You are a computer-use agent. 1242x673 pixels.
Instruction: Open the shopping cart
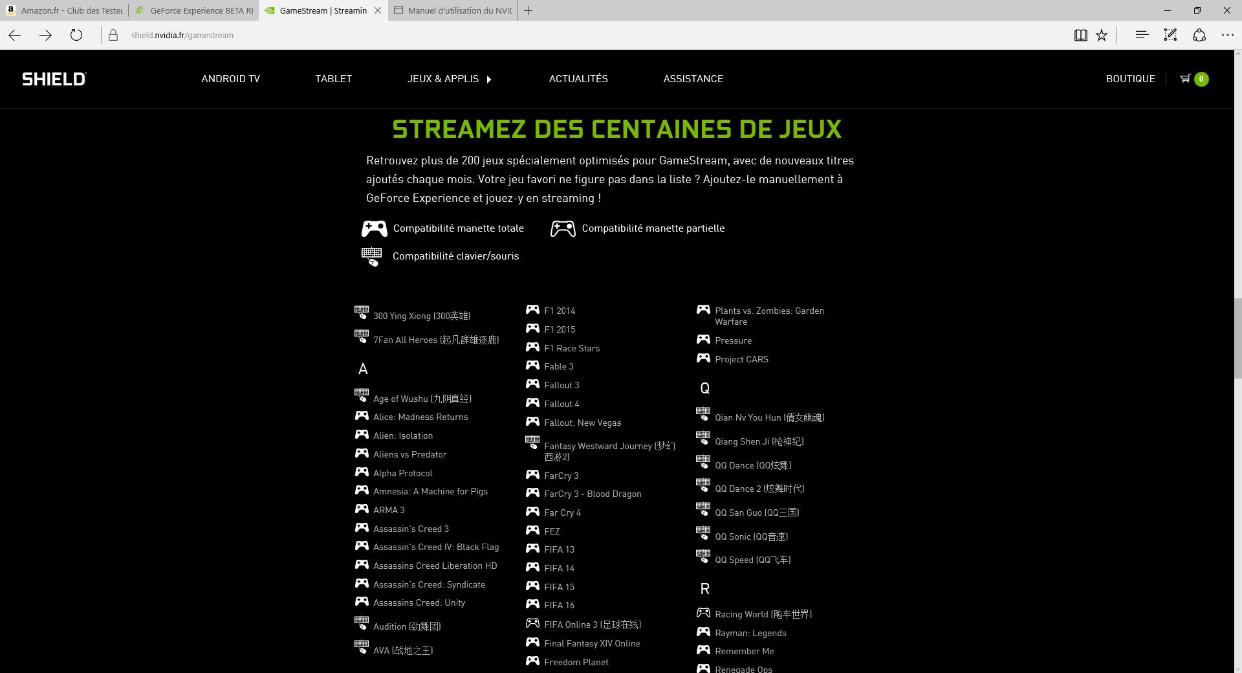[1186, 78]
